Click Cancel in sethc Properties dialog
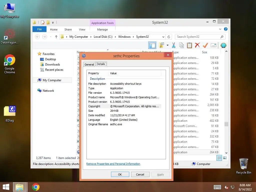256x192 pixels. (140, 174)
